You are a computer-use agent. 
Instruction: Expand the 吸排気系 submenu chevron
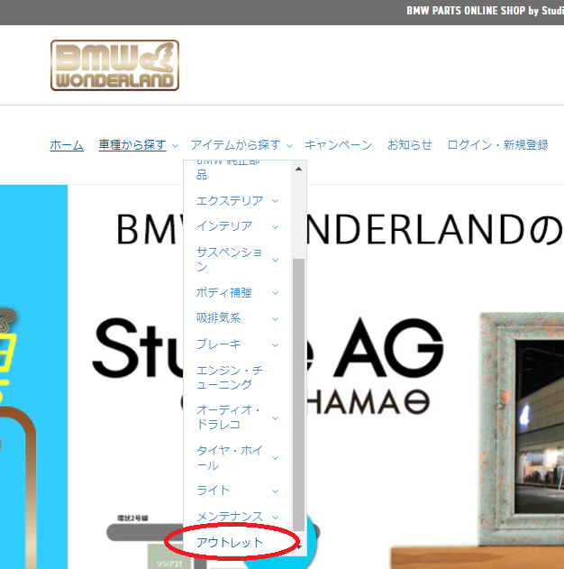pos(276,319)
